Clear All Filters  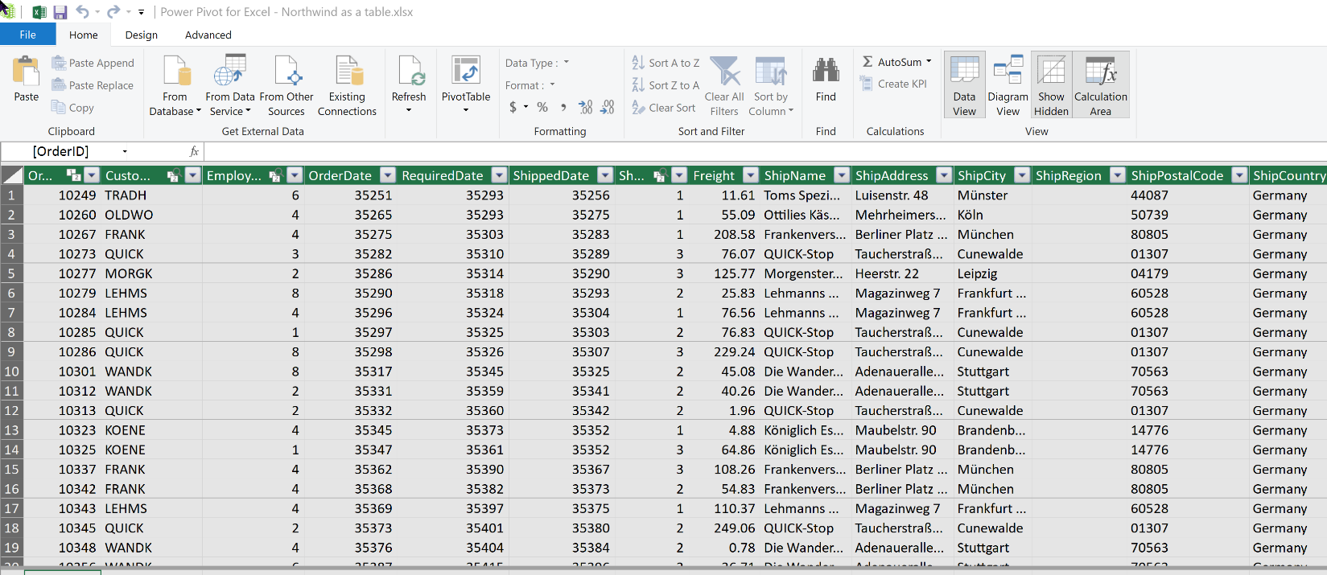click(724, 85)
